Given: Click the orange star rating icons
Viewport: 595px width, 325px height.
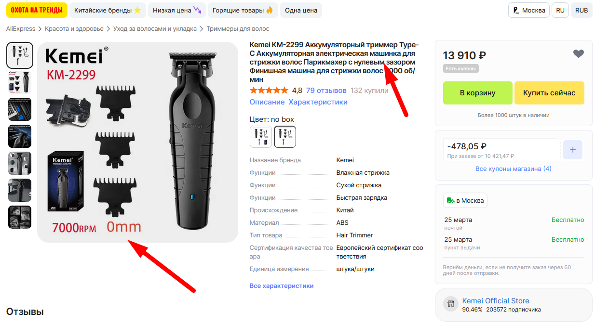Looking at the screenshot, I should click(269, 91).
